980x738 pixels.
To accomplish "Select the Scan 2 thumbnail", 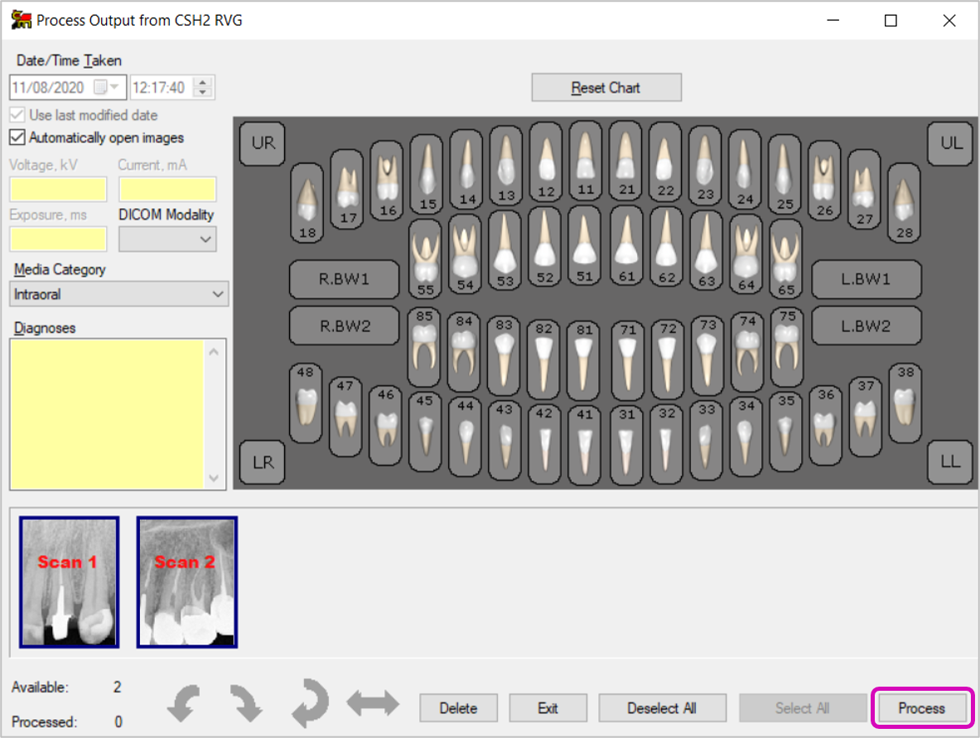I will tap(187, 581).
